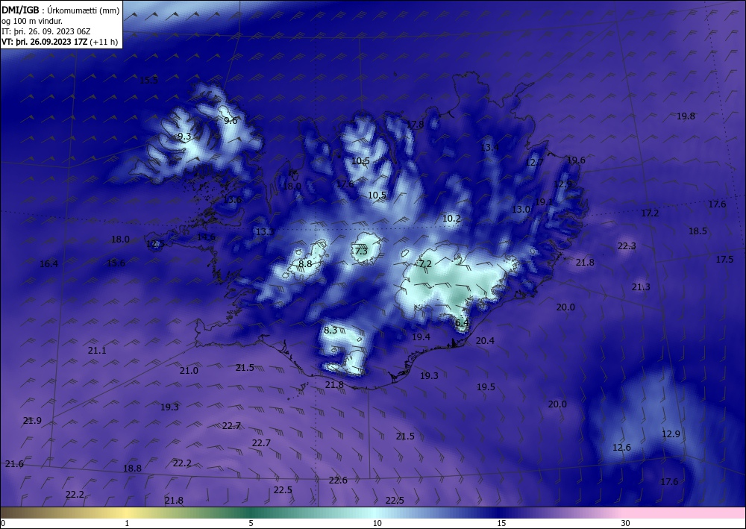The width and height of the screenshot is (746, 529).
Task: Click the 22.3 value label
Action: (x=627, y=246)
